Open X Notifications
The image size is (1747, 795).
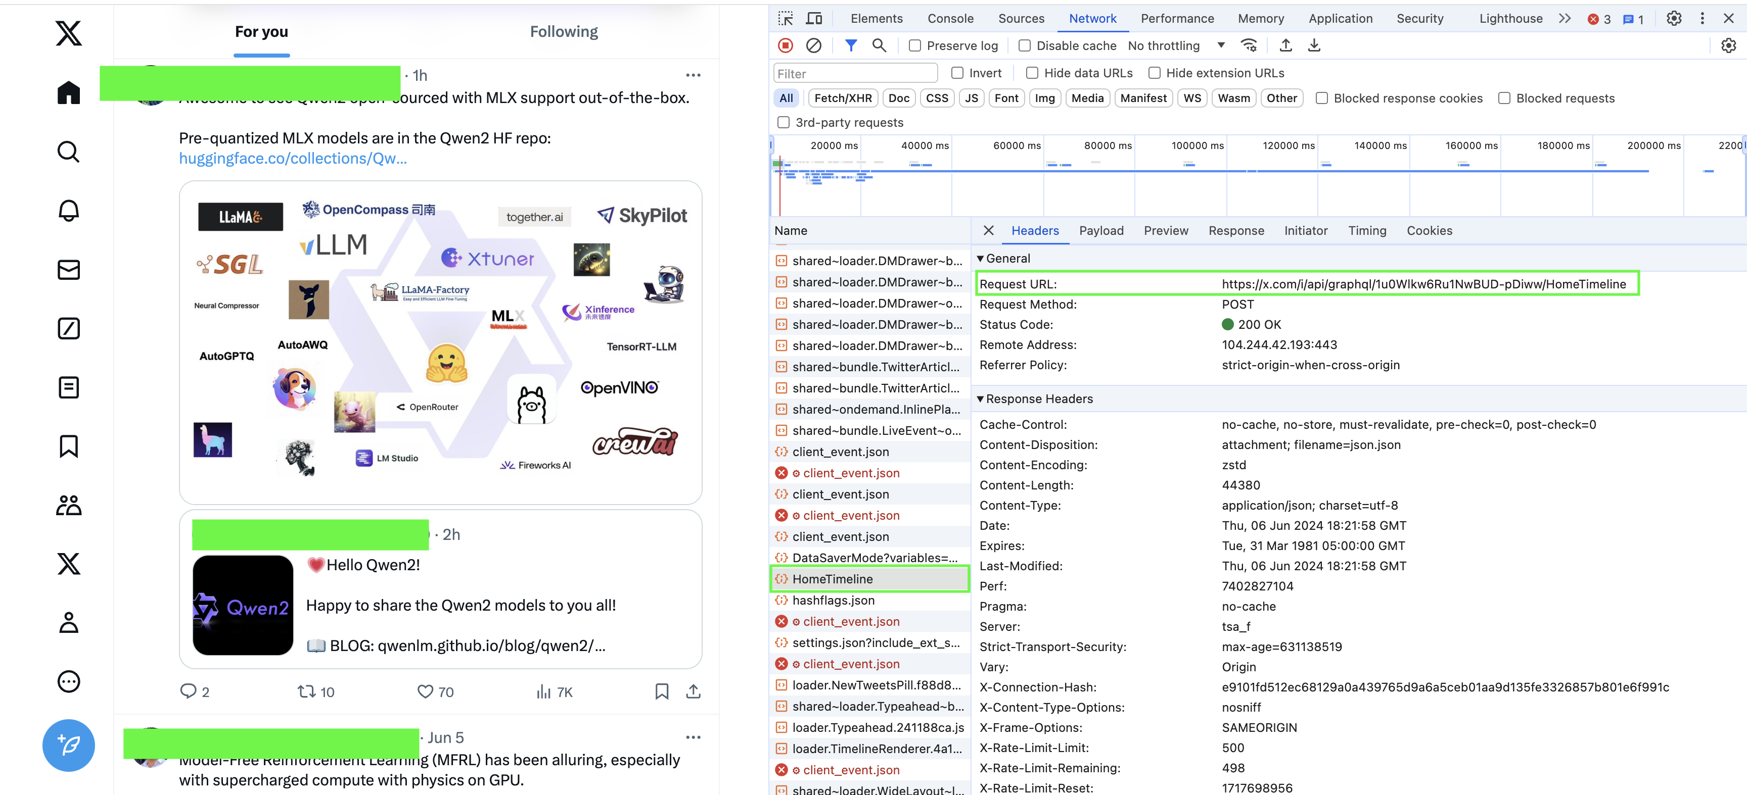point(69,211)
